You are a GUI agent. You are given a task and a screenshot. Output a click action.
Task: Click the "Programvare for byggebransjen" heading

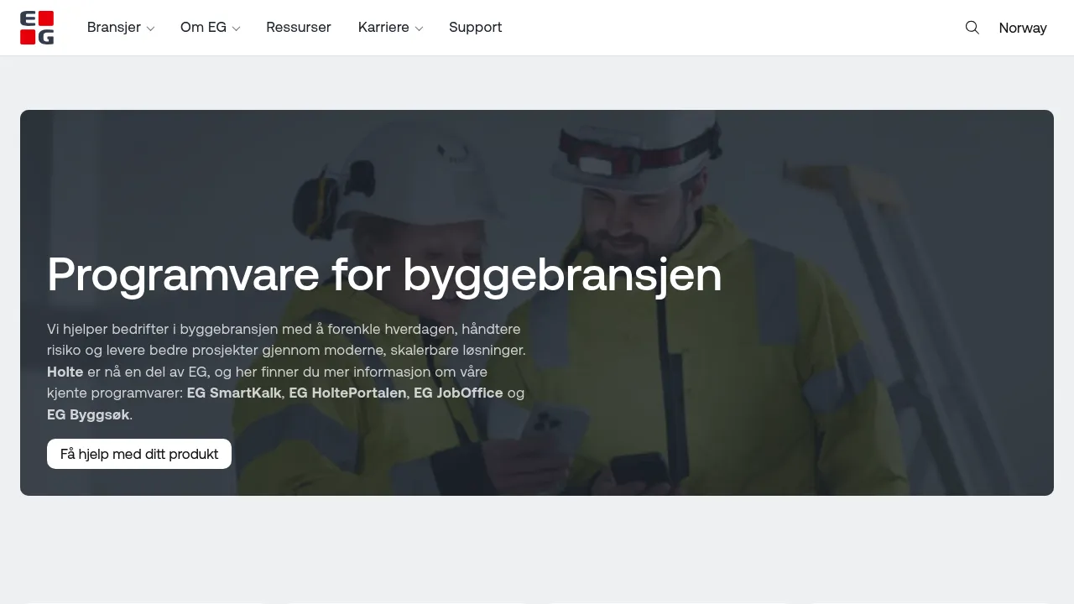pyautogui.click(x=384, y=275)
